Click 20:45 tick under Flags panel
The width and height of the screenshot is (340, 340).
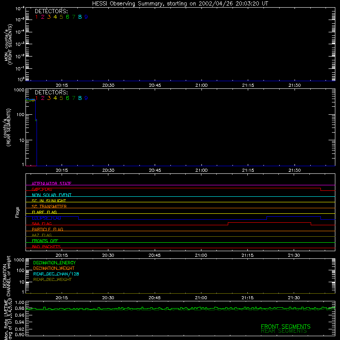point(154,255)
